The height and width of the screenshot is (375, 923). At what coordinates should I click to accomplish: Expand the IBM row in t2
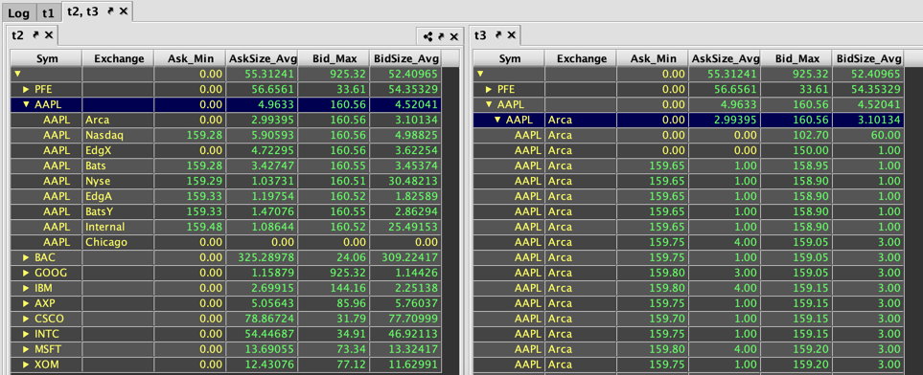26,288
